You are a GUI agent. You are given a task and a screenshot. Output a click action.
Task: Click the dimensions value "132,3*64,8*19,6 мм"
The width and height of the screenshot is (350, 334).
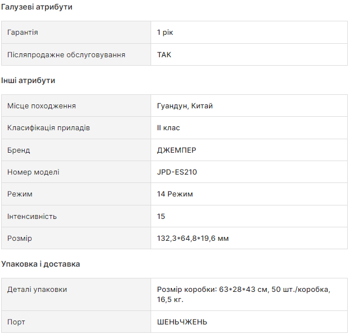(193, 239)
